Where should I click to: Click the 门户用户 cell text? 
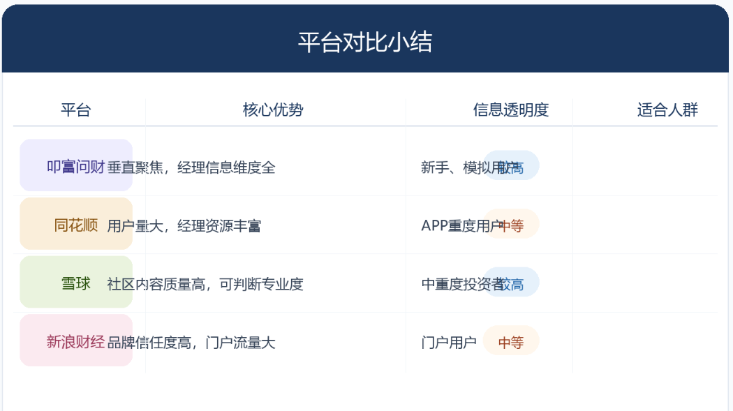tap(449, 343)
